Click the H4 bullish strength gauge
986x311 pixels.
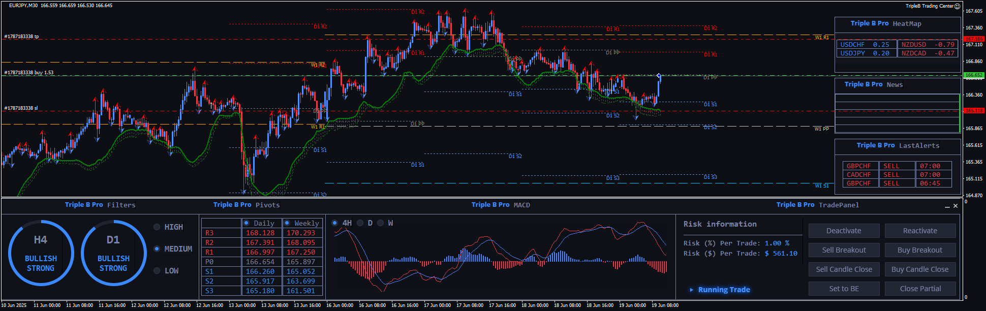coord(41,253)
